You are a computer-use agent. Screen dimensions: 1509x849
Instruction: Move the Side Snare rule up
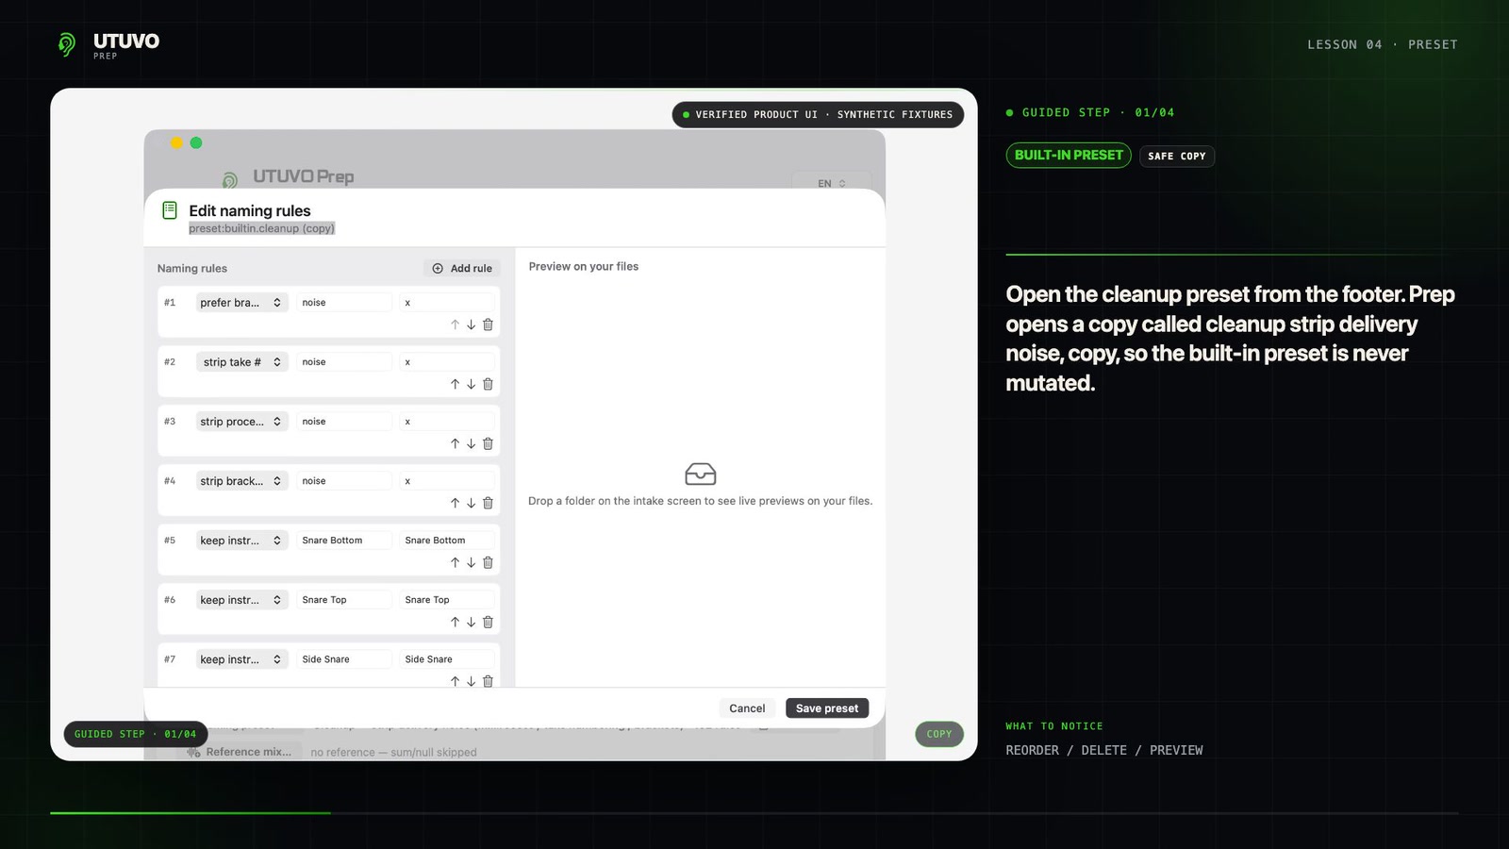click(x=455, y=681)
